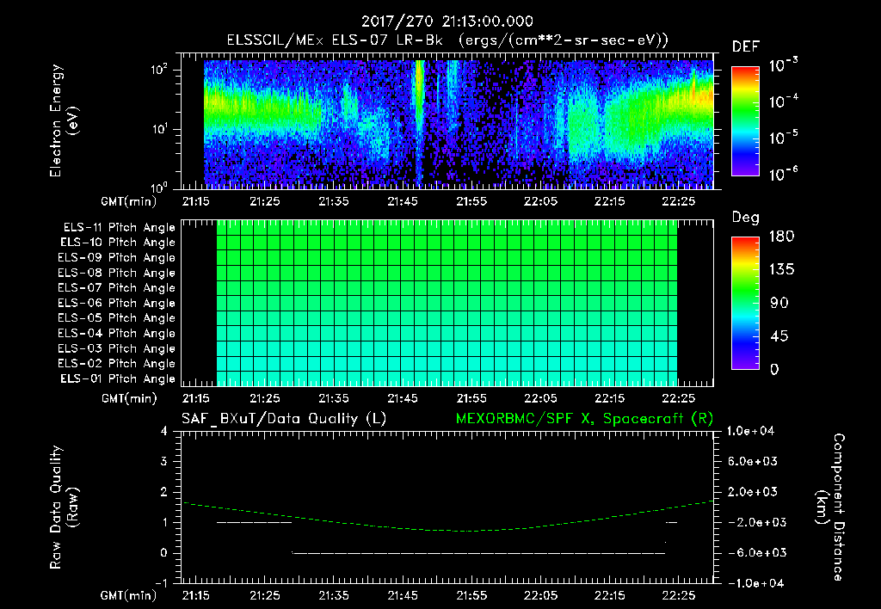The width and height of the screenshot is (881, 609).
Task: Click the 10^-3 label on DEF color bar
Action: (x=783, y=65)
